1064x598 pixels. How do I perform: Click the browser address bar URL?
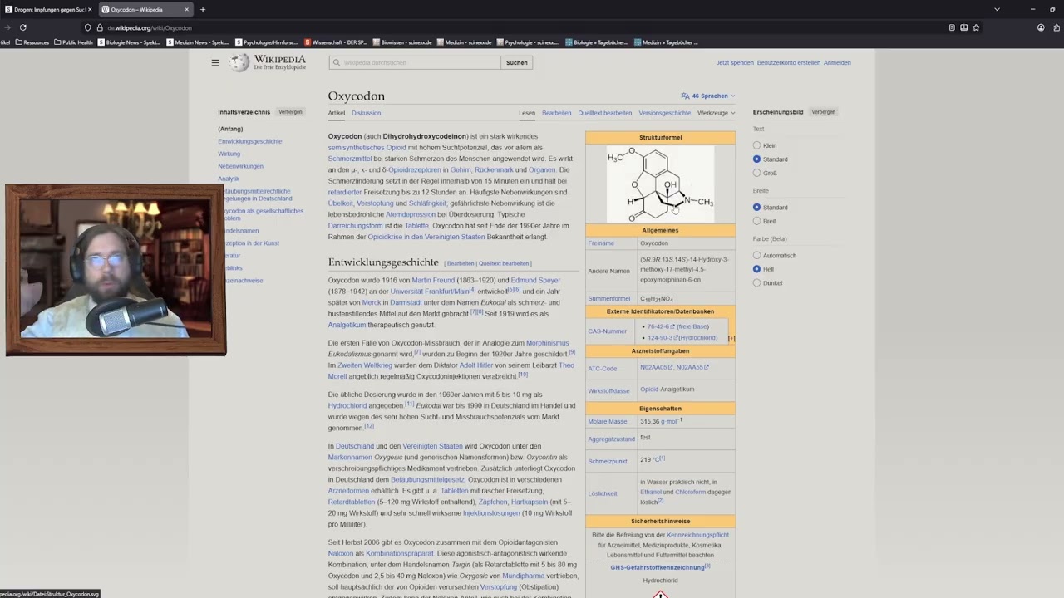(x=150, y=27)
